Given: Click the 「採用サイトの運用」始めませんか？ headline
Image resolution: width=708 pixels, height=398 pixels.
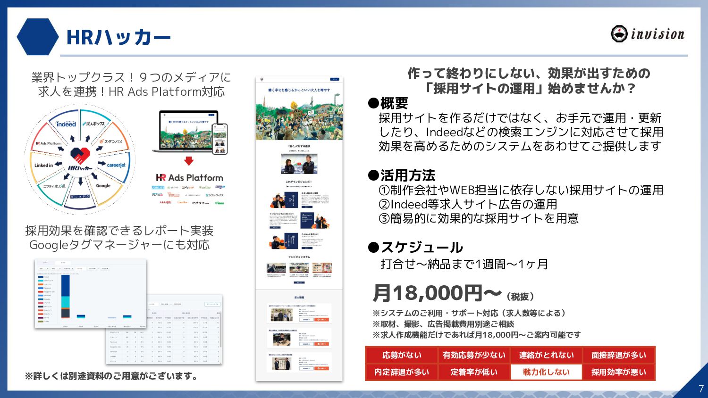Looking at the screenshot, I should pos(529,88).
